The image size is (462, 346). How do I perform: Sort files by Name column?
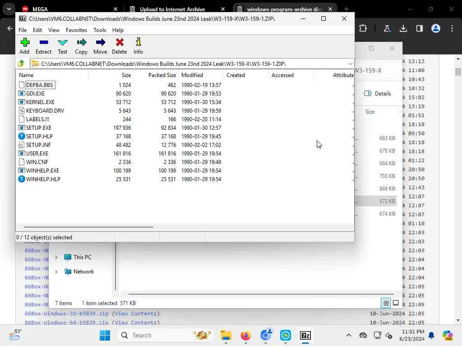click(x=52, y=75)
